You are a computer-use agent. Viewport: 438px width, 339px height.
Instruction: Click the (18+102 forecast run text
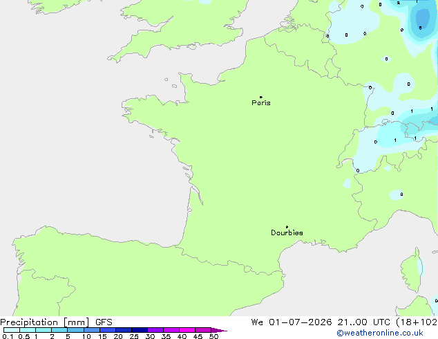coord(417,322)
